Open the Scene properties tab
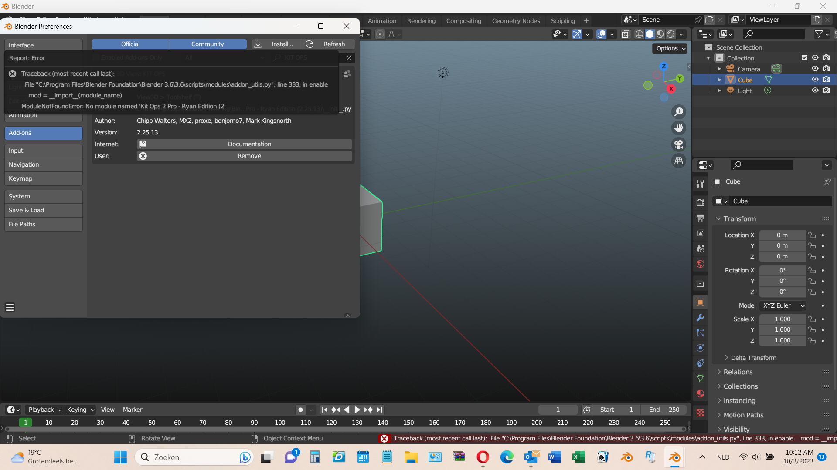Viewport: 837px width, 470px height. click(700, 248)
